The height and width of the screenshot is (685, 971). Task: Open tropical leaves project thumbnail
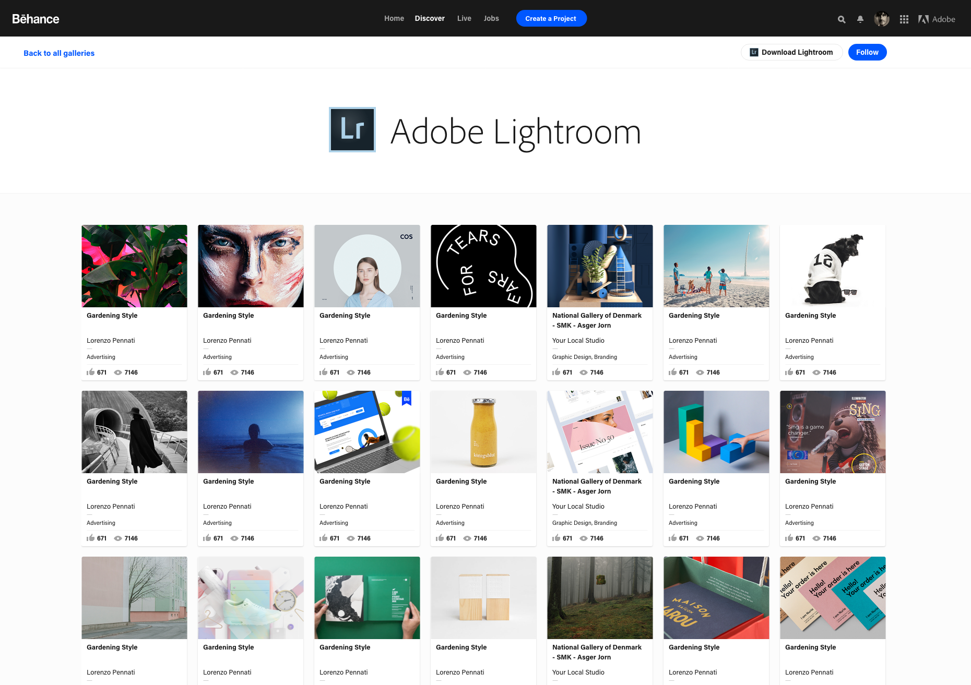click(x=134, y=266)
